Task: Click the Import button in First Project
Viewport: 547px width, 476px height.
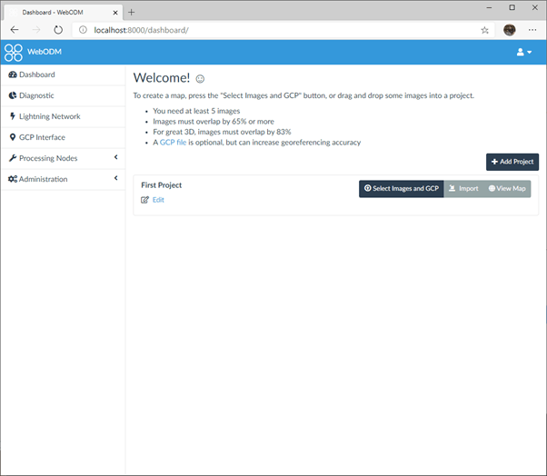Action: click(x=462, y=189)
